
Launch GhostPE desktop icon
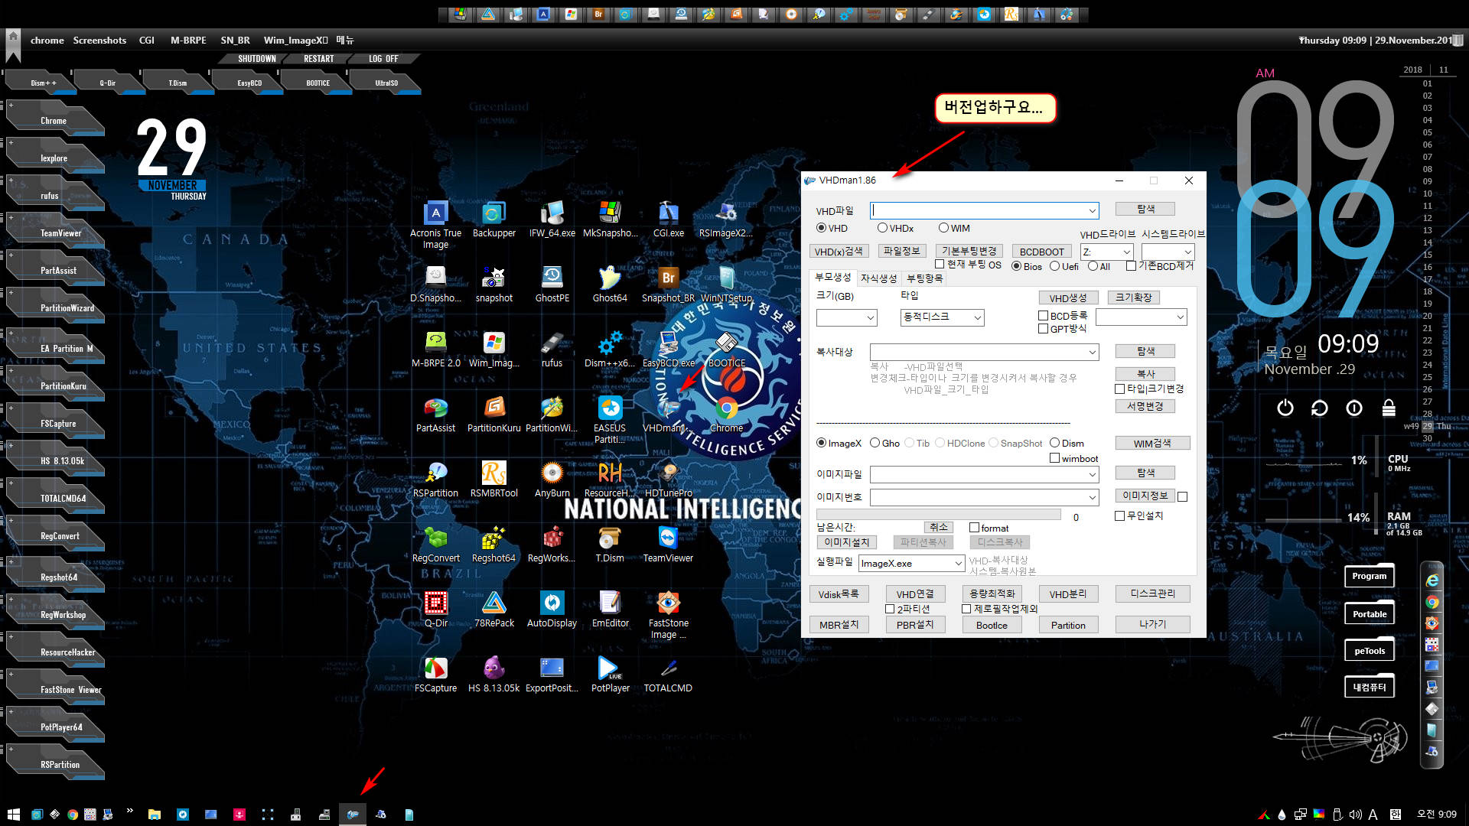(x=552, y=284)
